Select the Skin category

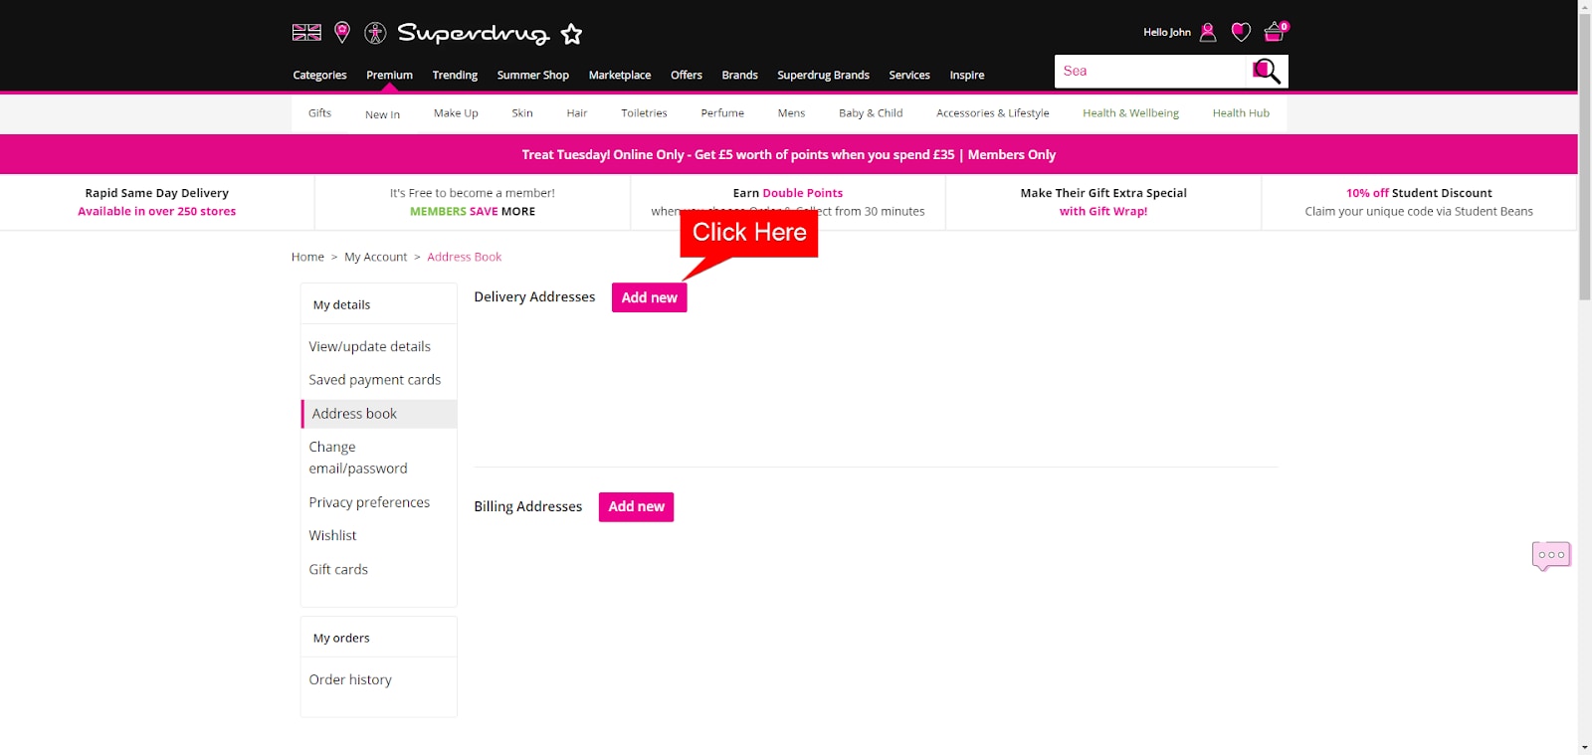[522, 113]
